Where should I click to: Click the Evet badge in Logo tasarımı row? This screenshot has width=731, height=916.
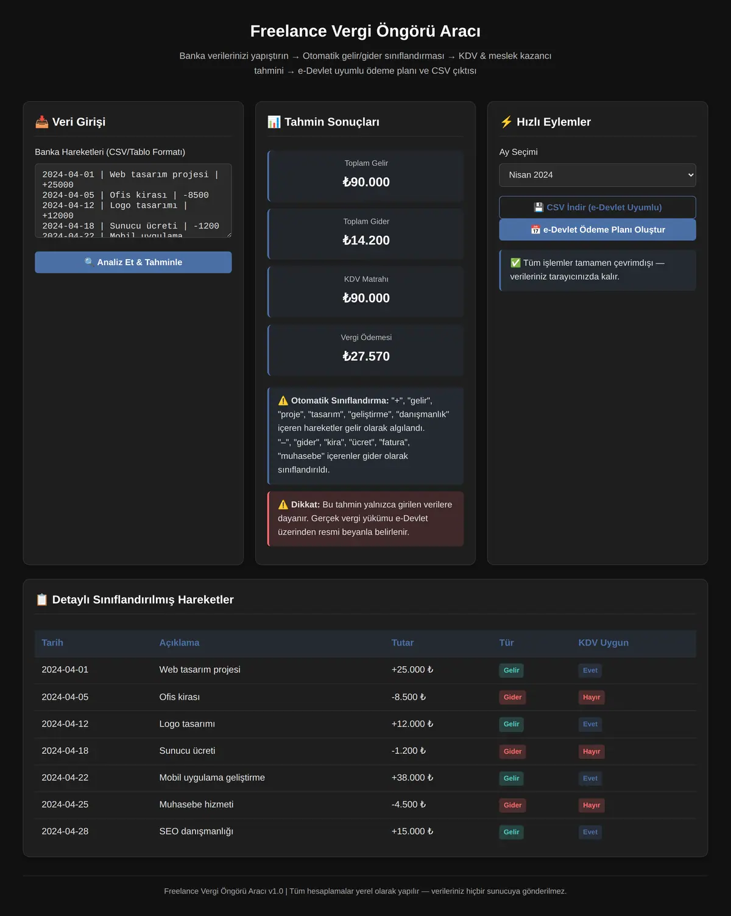(590, 724)
